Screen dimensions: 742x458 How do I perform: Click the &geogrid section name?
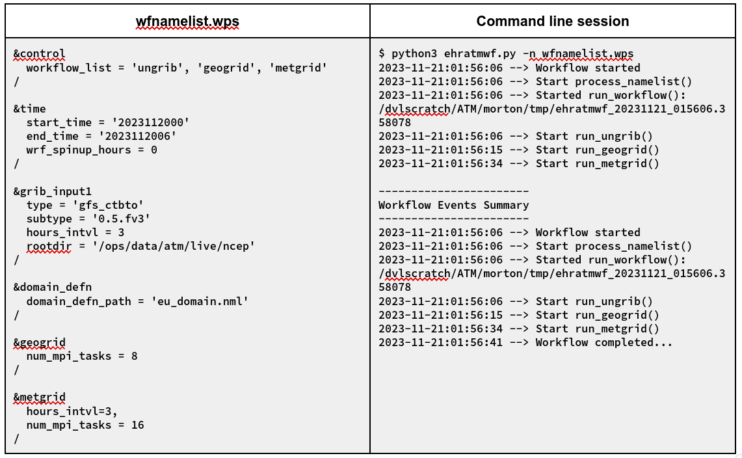[40, 342]
